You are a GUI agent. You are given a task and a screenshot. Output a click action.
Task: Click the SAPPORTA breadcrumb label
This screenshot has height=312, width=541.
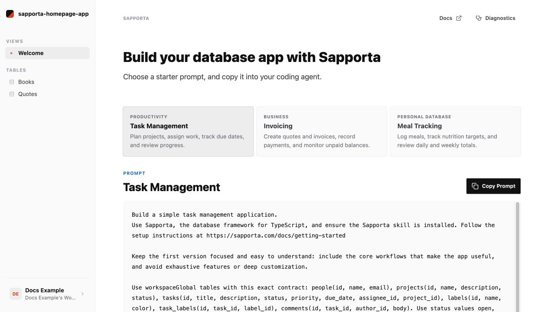coord(136,19)
